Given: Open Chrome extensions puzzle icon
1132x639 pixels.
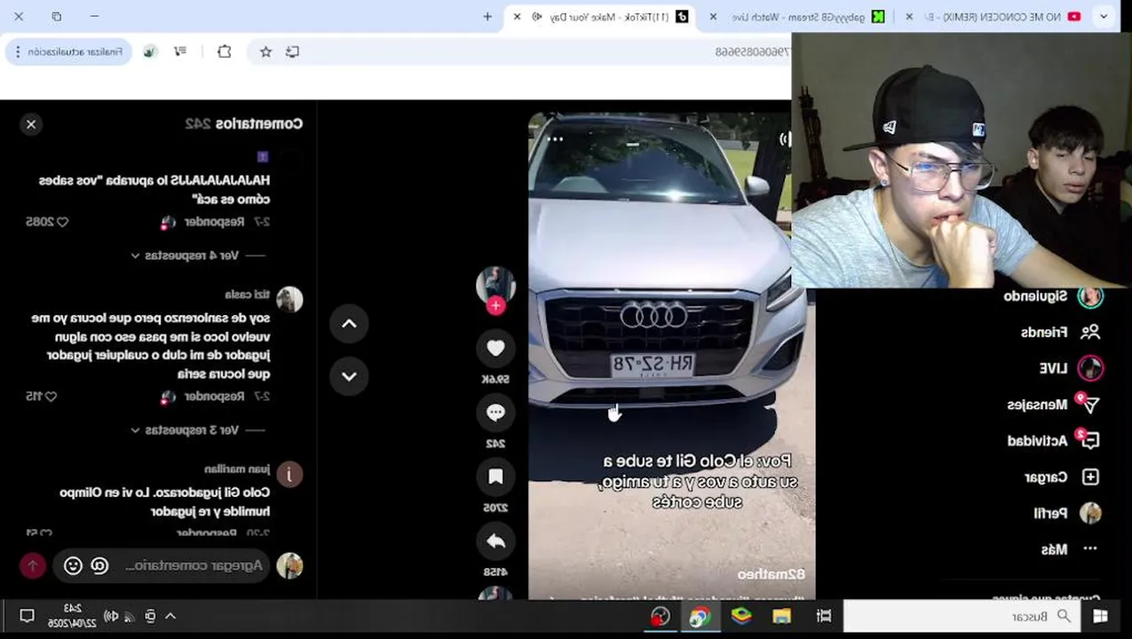Looking at the screenshot, I should (x=225, y=51).
